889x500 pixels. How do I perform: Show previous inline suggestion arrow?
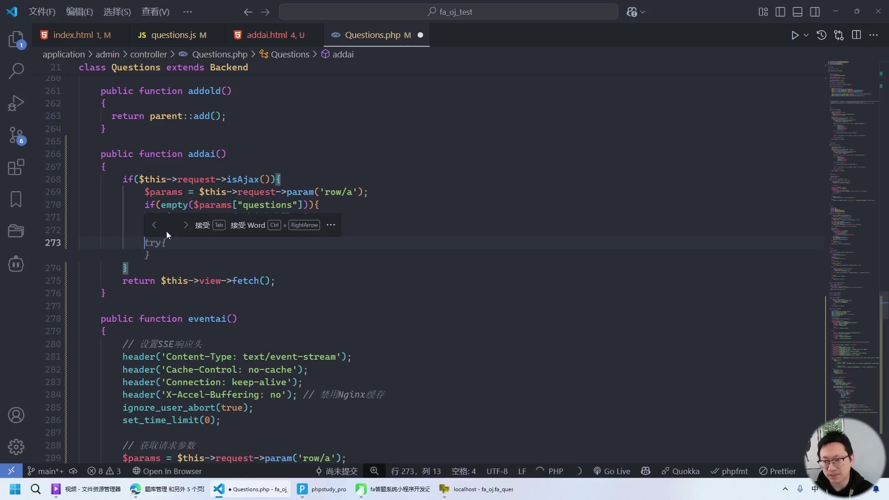[x=154, y=225]
